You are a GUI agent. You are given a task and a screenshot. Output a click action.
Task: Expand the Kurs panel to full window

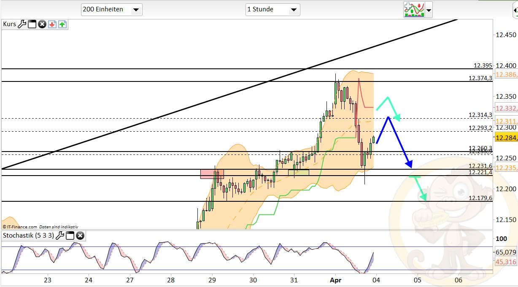coord(32,24)
